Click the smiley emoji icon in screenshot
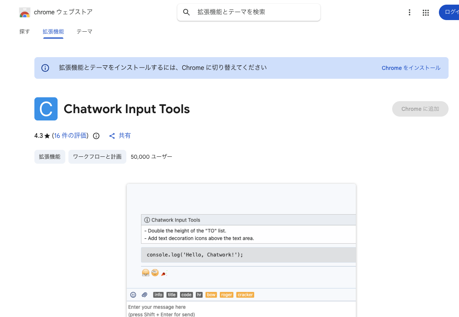459x317 pixels. (x=133, y=295)
